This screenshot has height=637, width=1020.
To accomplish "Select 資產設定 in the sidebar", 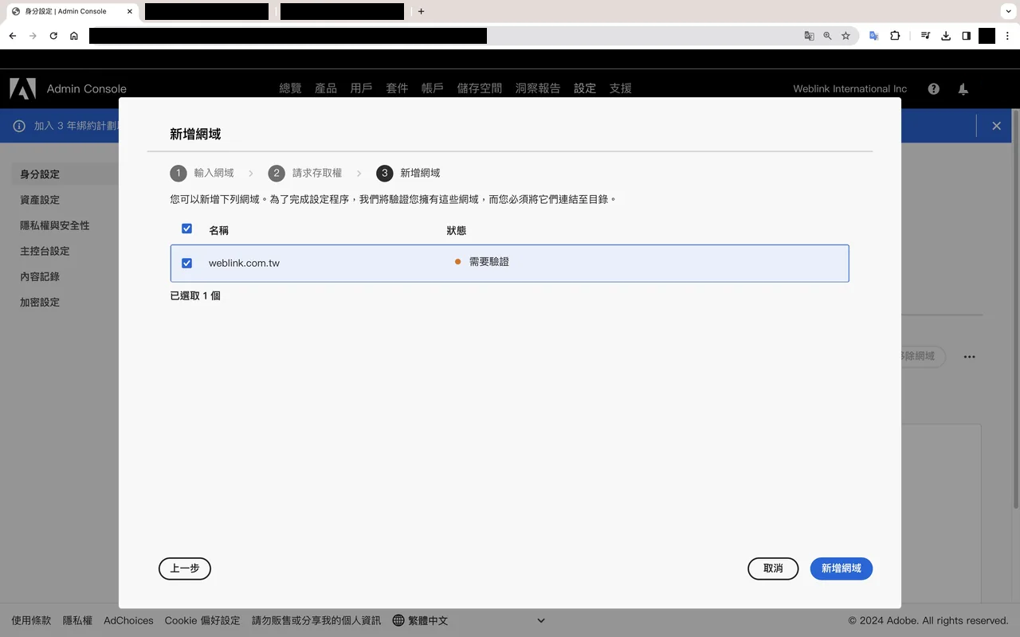I will pos(40,200).
